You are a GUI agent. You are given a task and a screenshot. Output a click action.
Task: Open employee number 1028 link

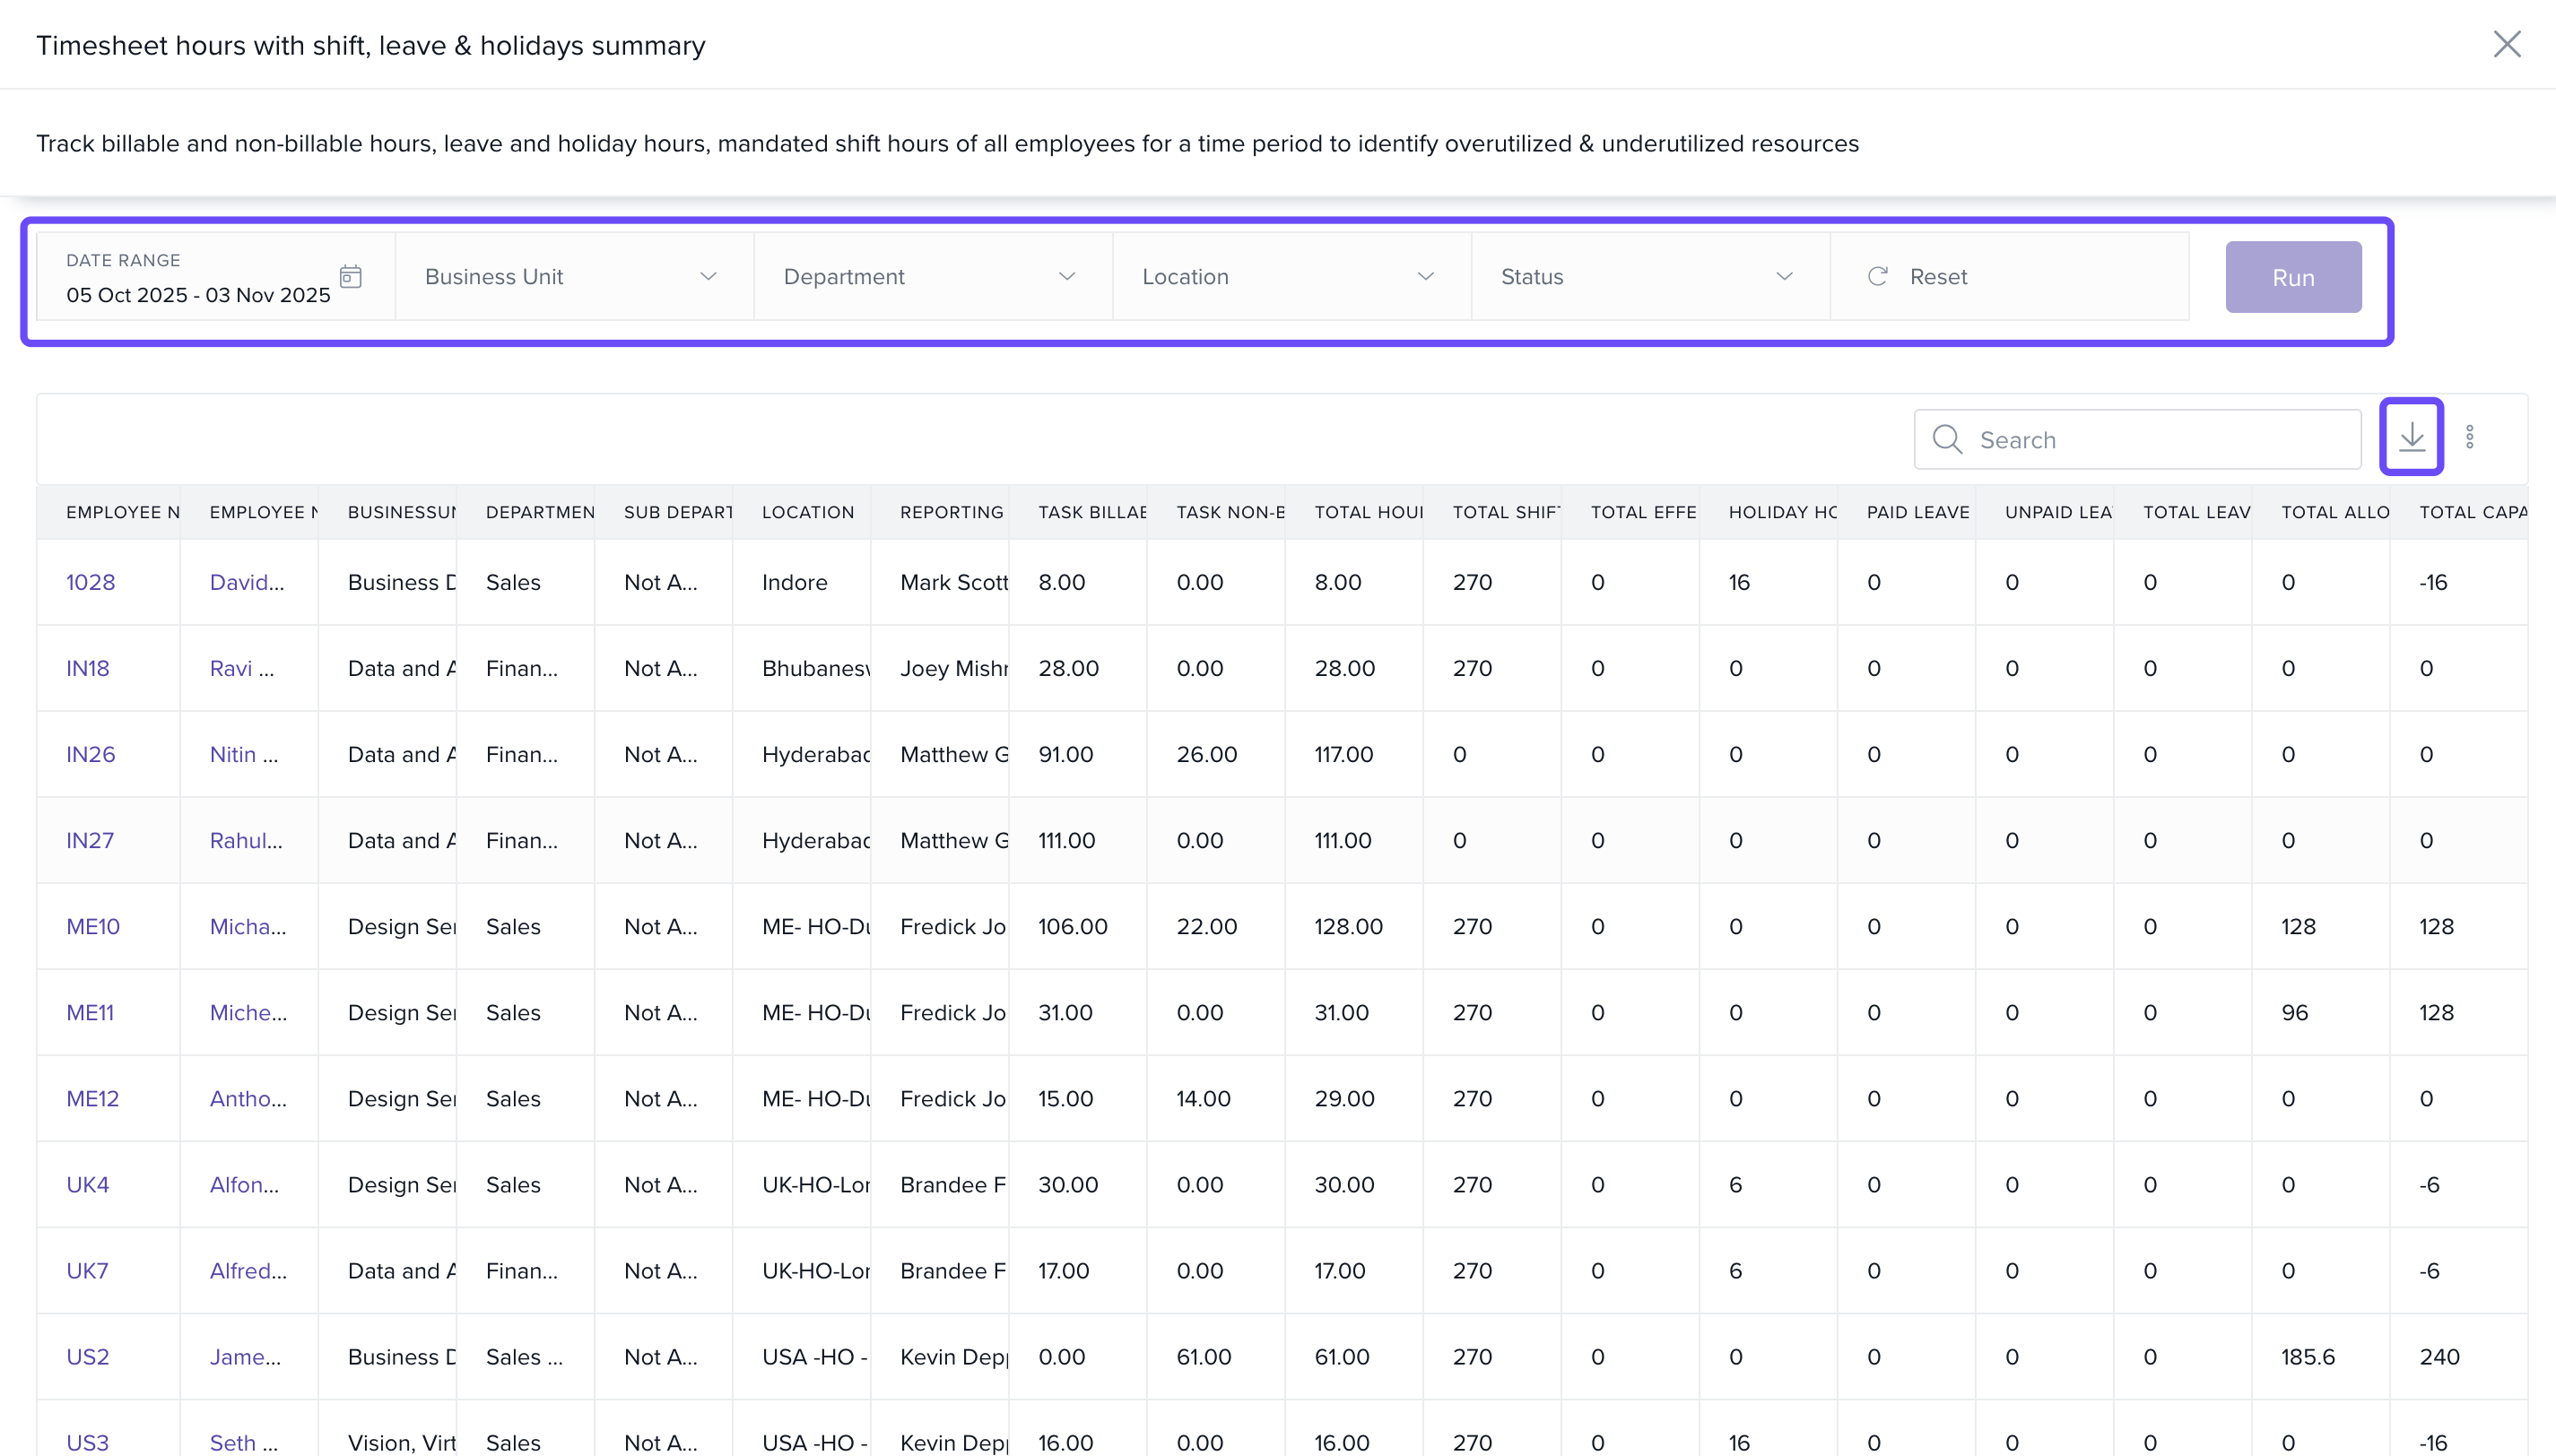tap(90, 582)
